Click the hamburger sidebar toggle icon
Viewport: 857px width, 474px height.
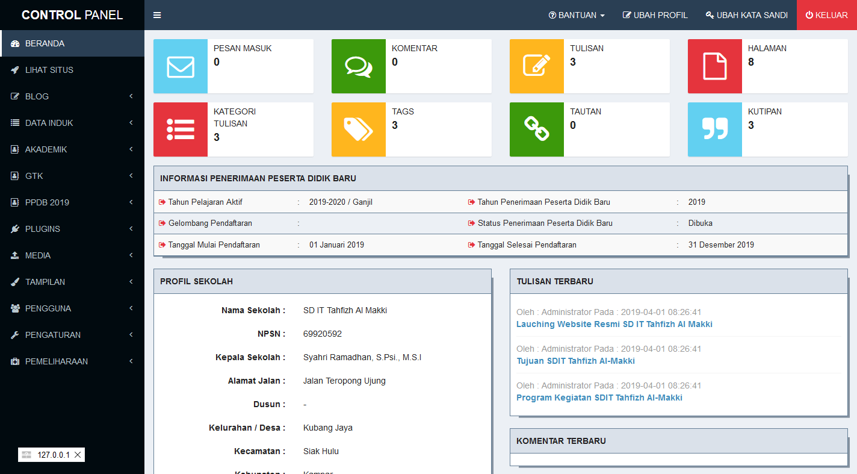point(157,15)
